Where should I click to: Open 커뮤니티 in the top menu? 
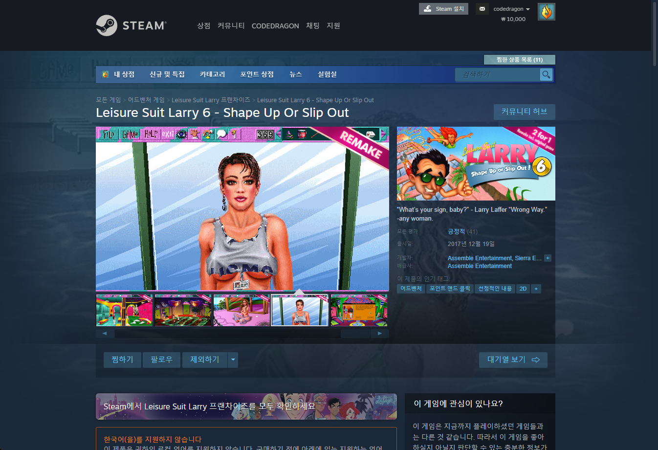click(231, 25)
